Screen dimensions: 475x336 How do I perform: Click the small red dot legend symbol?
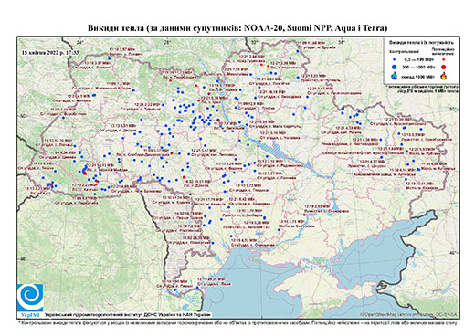pyautogui.click(x=443, y=59)
